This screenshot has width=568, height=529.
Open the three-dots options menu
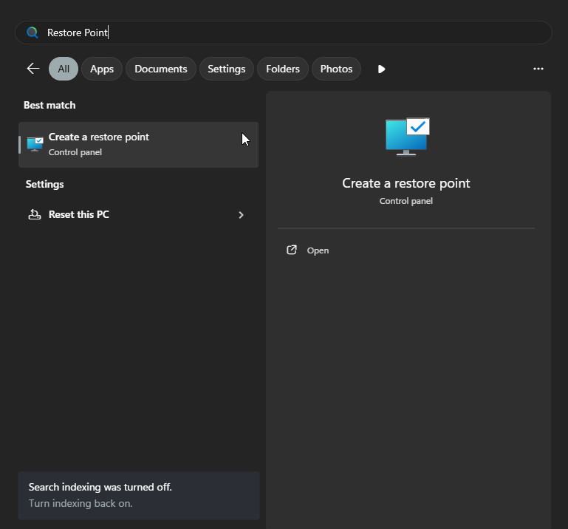point(538,69)
